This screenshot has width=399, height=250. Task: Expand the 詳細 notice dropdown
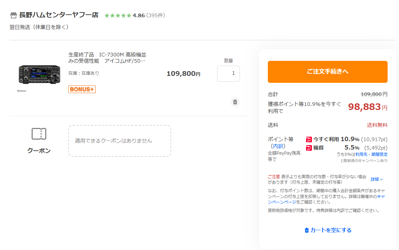click(377, 179)
